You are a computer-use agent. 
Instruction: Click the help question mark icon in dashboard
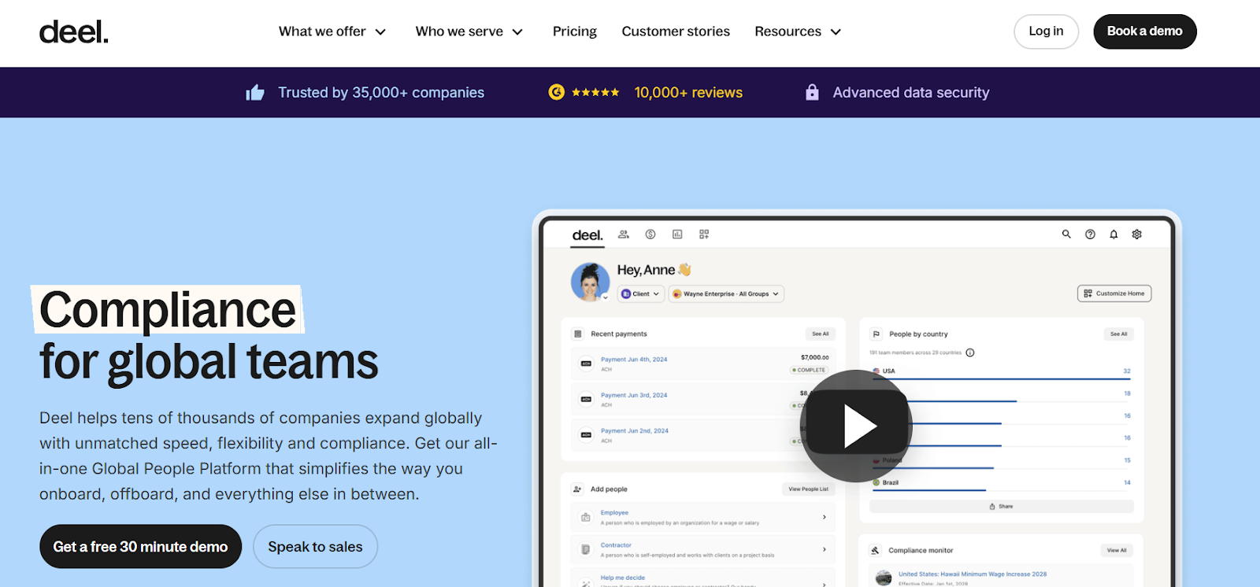[x=1090, y=234]
